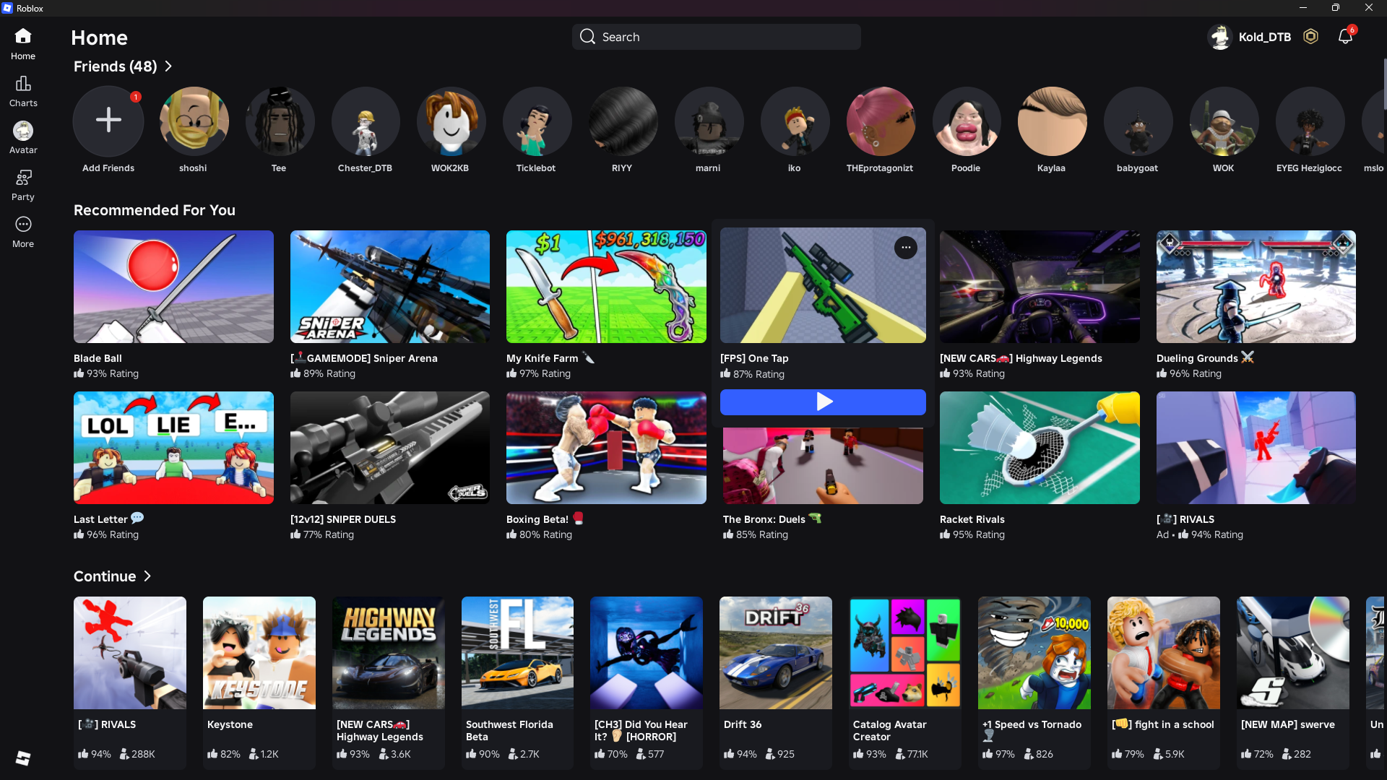
Task: Click the Add Friends plus button
Action: point(108,121)
